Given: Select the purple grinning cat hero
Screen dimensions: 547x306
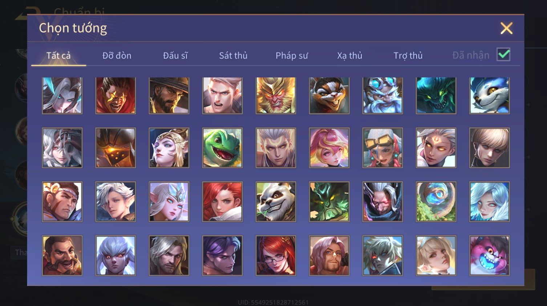Looking at the screenshot, I should click(x=489, y=255).
